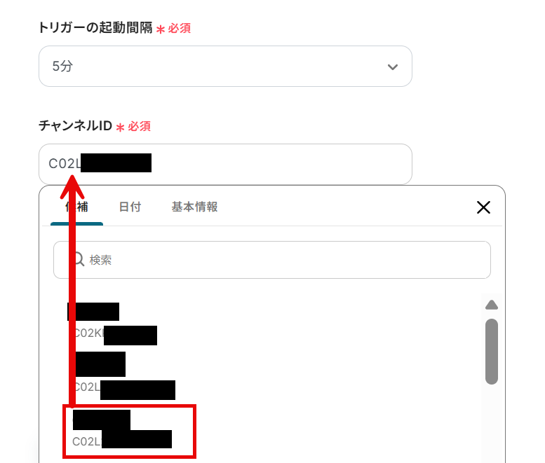Viewport: 545px width, 463px height.
Task: Switch to the 日付 tab
Action: click(x=130, y=207)
